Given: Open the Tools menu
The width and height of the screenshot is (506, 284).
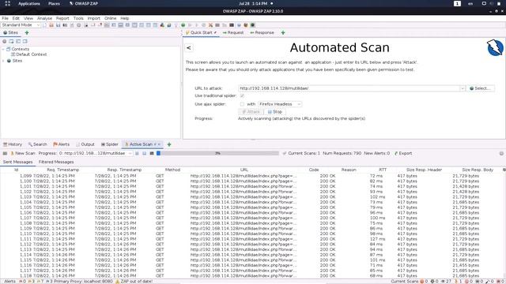Looking at the screenshot, I should (78, 18).
